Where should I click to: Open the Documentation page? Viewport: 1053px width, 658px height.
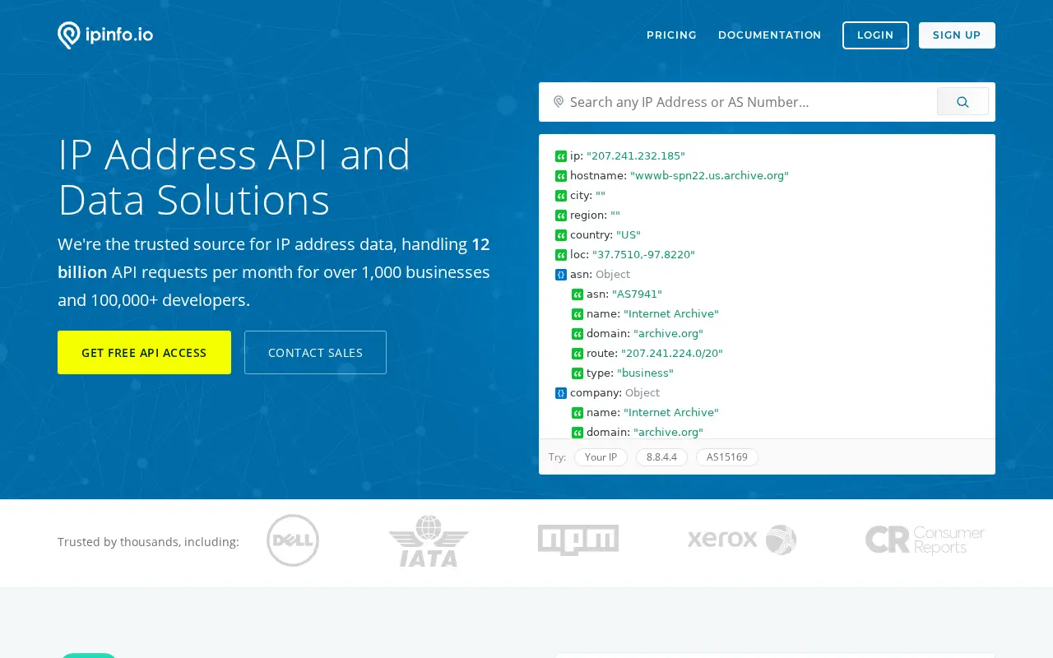click(x=770, y=35)
